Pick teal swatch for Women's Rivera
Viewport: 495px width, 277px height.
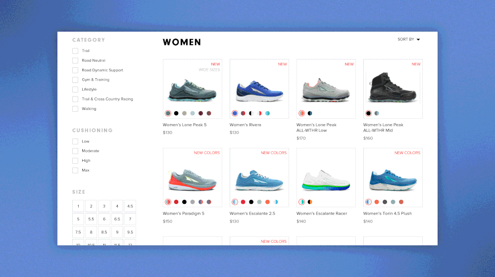(x=268, y=113)
